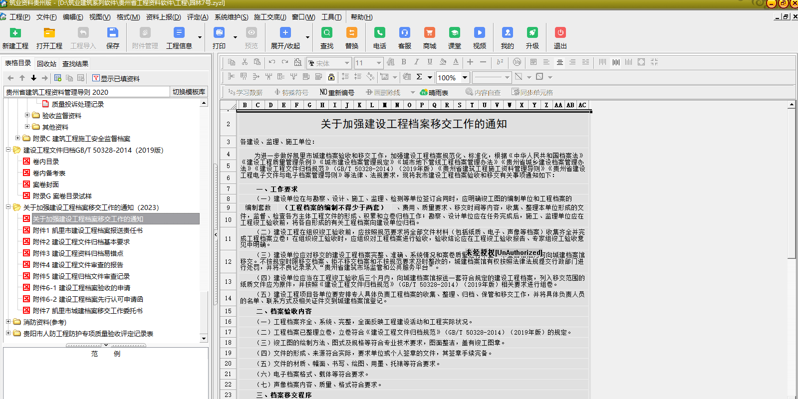
Task: Add a new table in directory toolbar
Action: point(58,78)
